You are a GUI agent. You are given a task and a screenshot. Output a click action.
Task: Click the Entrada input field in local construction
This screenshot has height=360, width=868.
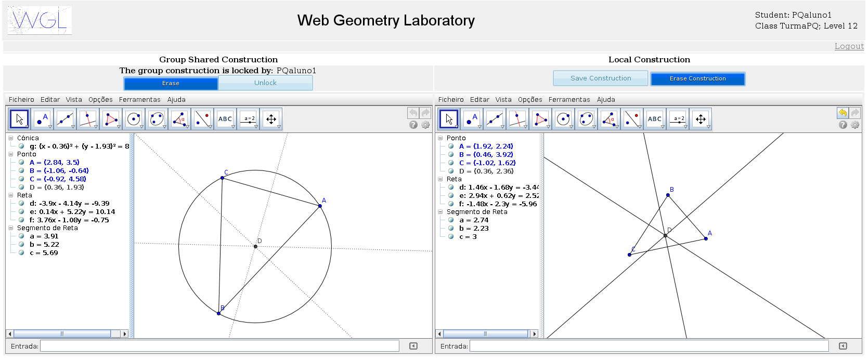(649, 346)
